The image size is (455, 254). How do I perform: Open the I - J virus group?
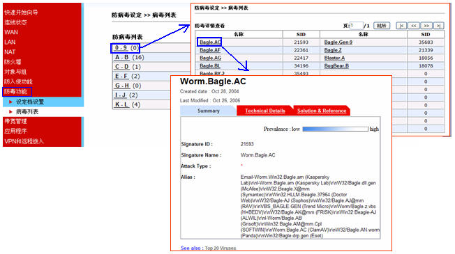(x=121, y=95)
